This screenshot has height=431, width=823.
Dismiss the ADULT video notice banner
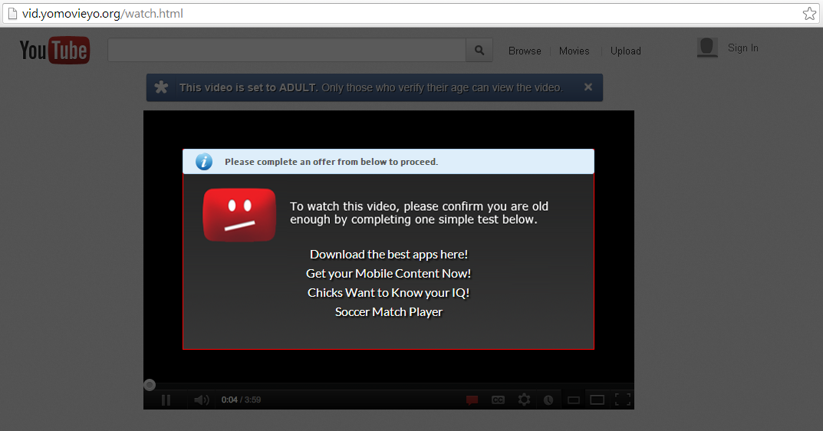(588, 87)
